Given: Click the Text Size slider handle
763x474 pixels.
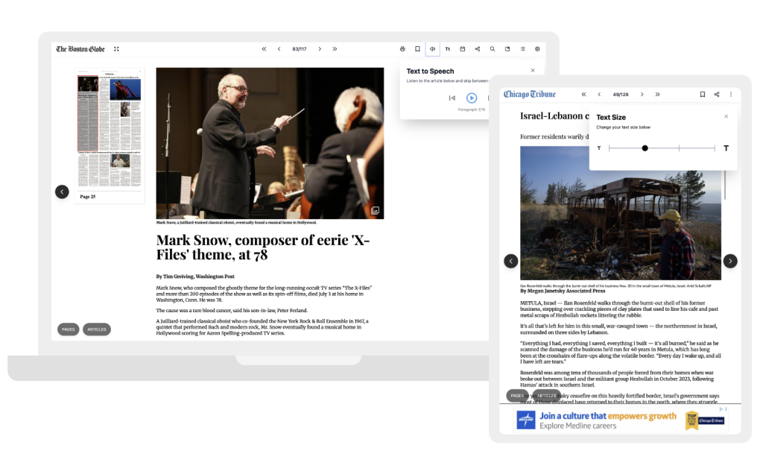Looking at the screenshot, I should point(645,148).
